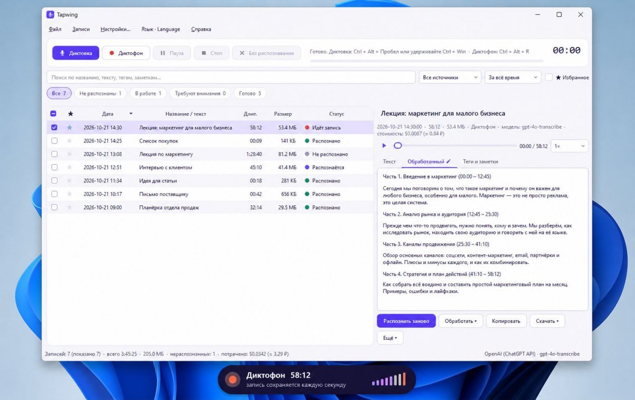Screen dimensions: 635x400
Task: Favorite "Идея для статьи" using its star
Action: pos(69,180)
